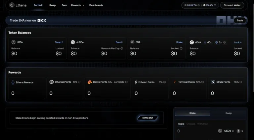Click the Derive Points icon
The width and height of the screenshot is (254, 140).
[x=90, y=82]
